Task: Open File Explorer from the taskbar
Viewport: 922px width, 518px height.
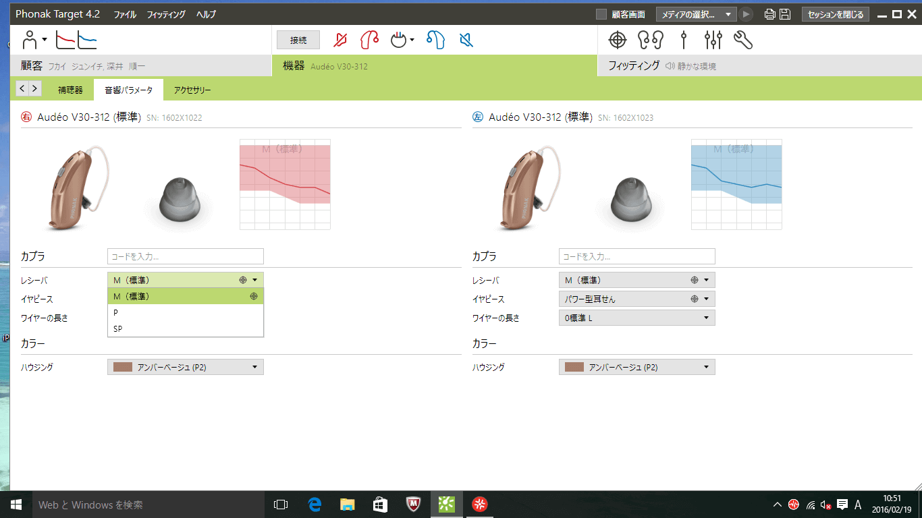Action: click(x=347, y=505)
